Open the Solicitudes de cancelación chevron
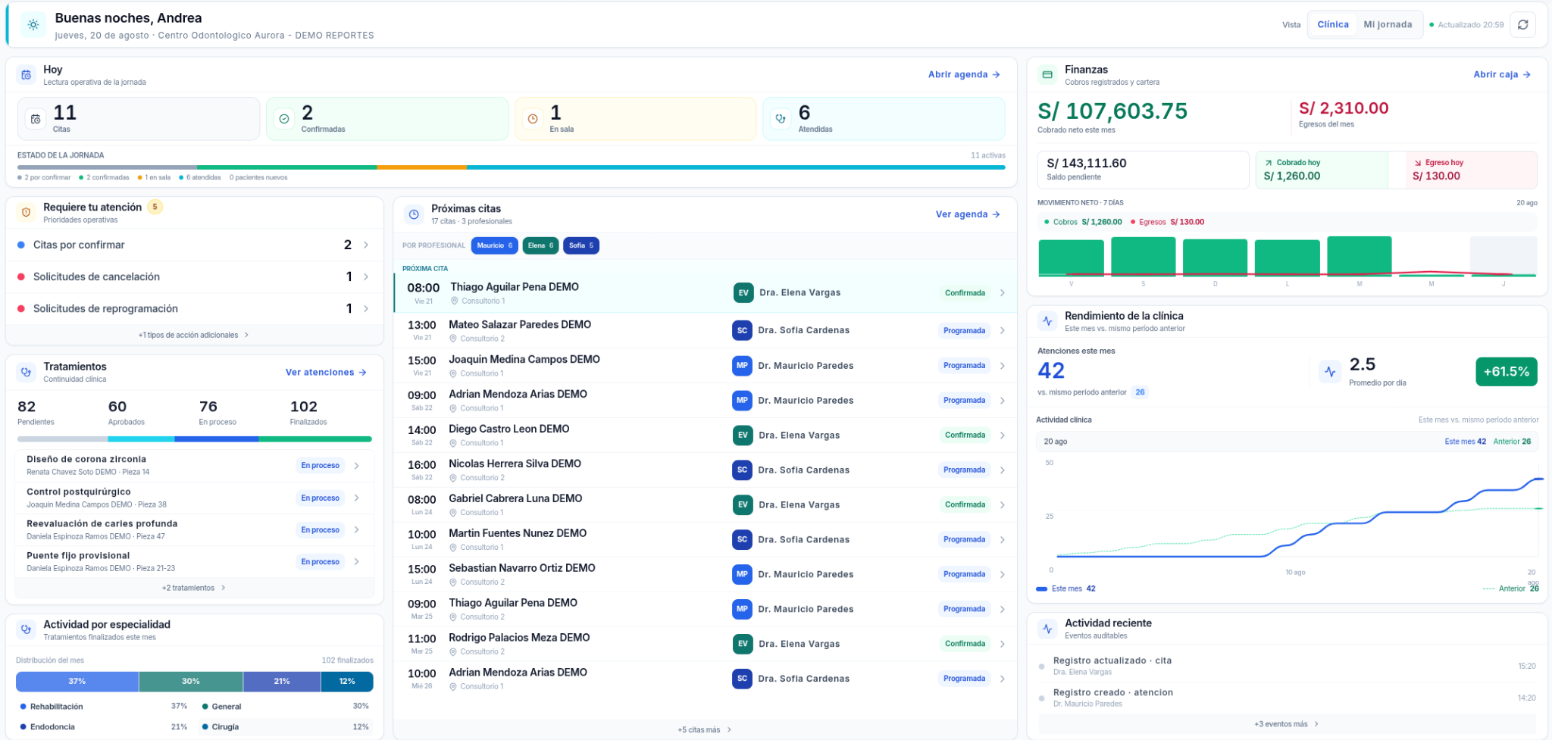This screenshot has height=740, width=1552. (366, 276)
